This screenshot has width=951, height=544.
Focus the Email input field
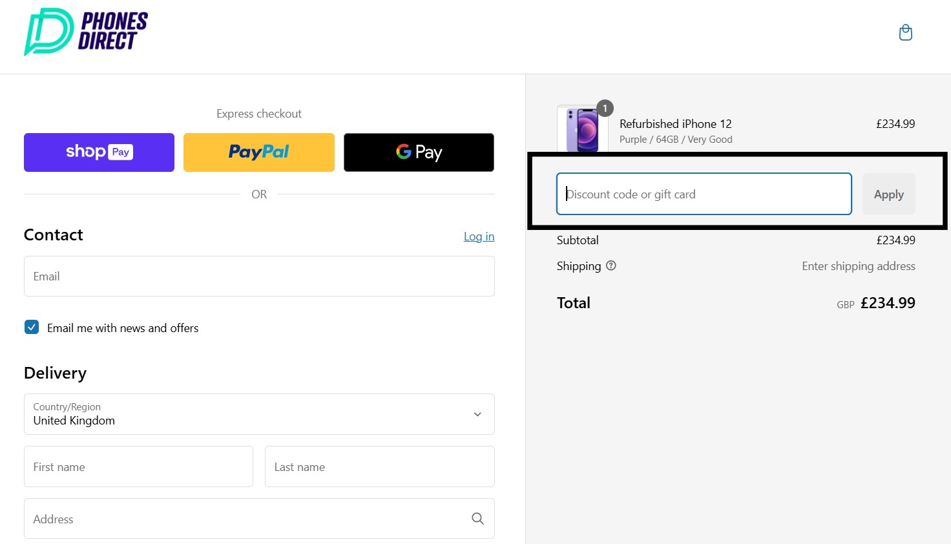pyautogui.click(x=259, y=277)
